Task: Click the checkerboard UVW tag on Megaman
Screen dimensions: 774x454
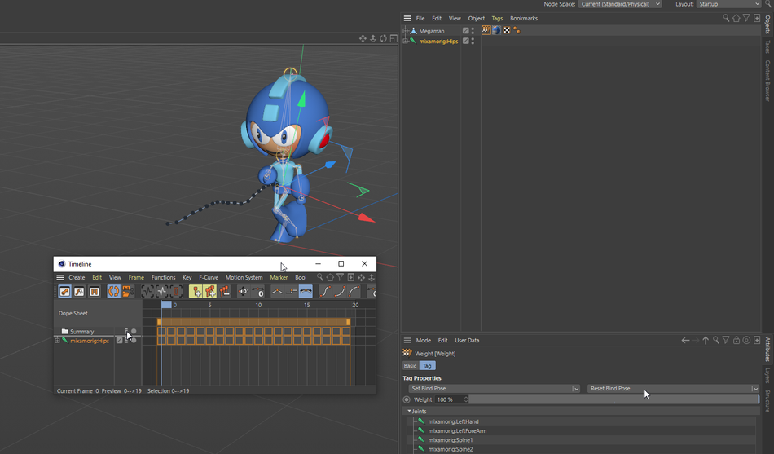Action: tap(507, 31)
